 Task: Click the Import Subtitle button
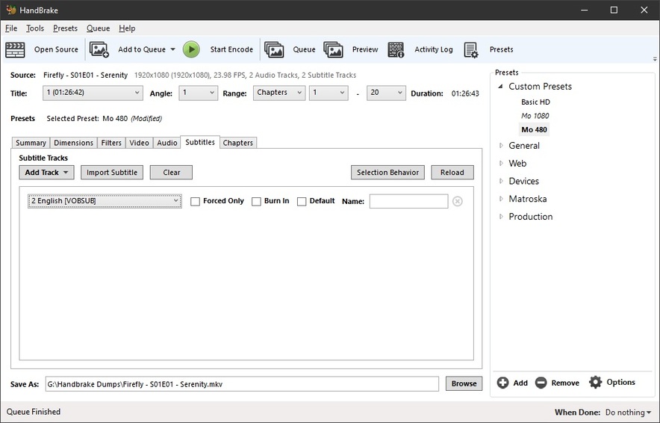(x=112, y=173)
